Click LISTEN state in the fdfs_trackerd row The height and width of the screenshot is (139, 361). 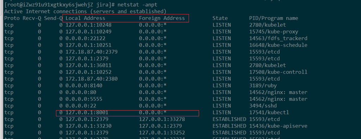tap(221, 38)
